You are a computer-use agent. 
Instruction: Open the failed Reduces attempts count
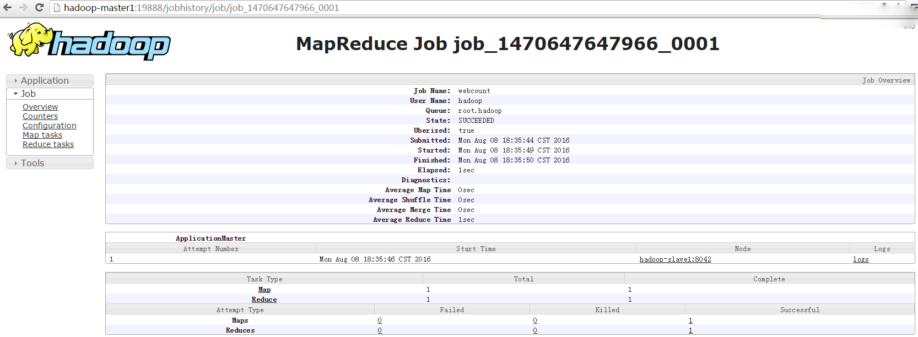point(380,330)
